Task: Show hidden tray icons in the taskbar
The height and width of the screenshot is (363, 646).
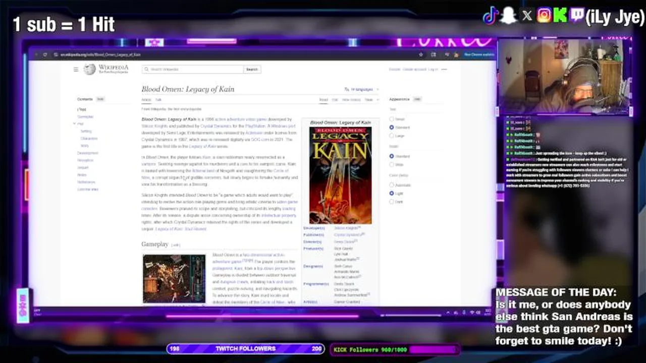Action: coord(448,313)
